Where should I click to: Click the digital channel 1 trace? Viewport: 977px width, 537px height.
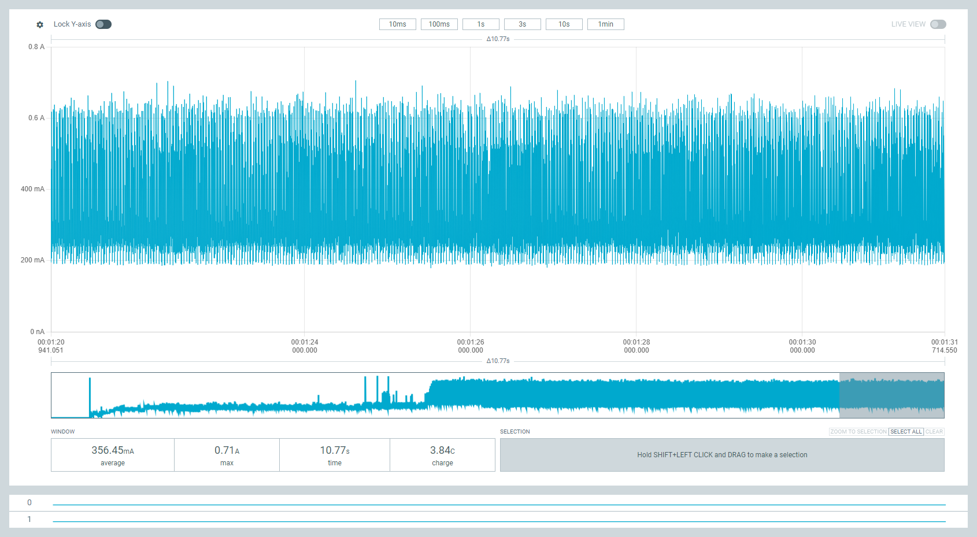499,521
